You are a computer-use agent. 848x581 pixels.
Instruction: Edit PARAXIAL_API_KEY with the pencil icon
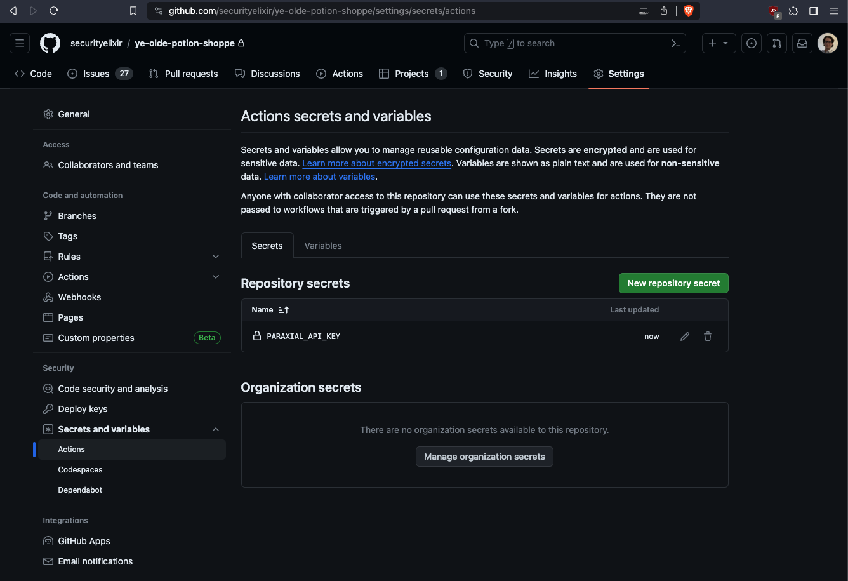684,336
